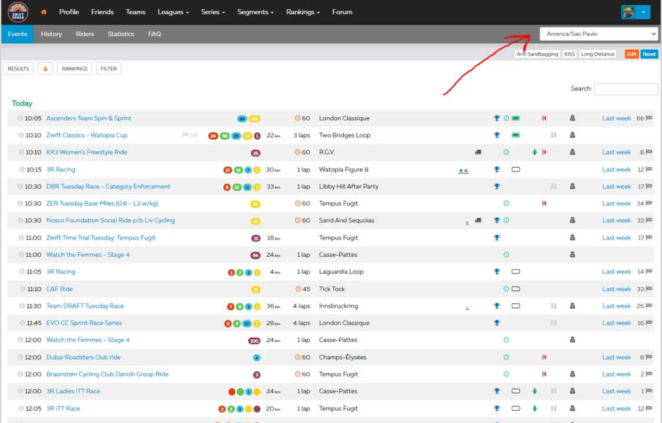Toggle the Long Distance filter tag
The height and width of the screenshot is (423, 662).
(597, 54)
